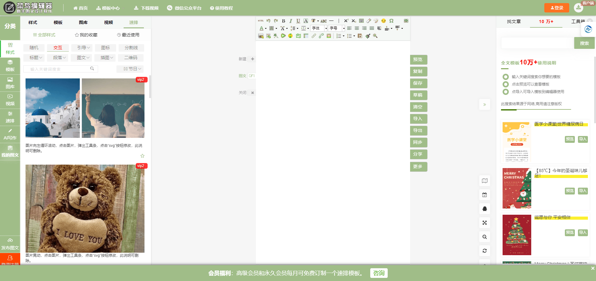Screen dimensions: 596x281
Task: Toggle strikethrough text formatting
Action: [x=323, y=21]
